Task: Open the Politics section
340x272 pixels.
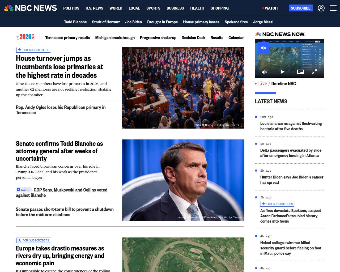Action: tap(71, 8)
